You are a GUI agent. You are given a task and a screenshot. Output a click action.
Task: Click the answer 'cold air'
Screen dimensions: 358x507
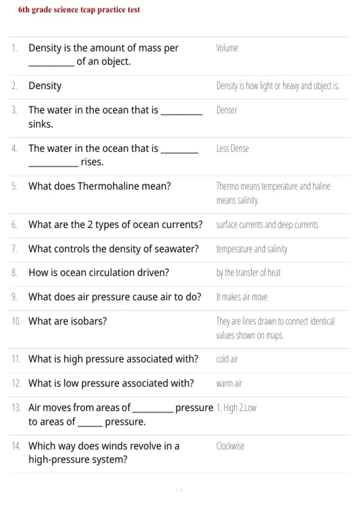click(227, 359)
